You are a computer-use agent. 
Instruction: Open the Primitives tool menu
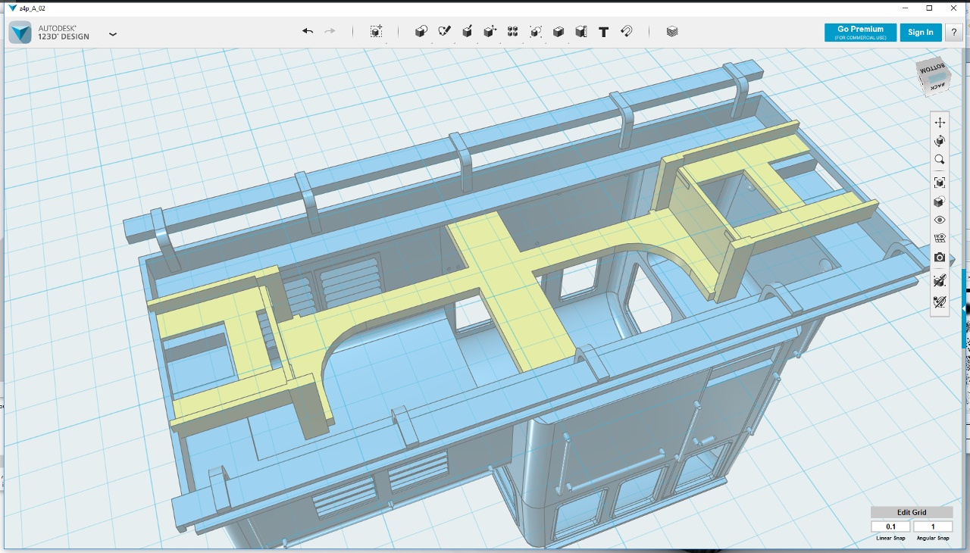(421, 31)
